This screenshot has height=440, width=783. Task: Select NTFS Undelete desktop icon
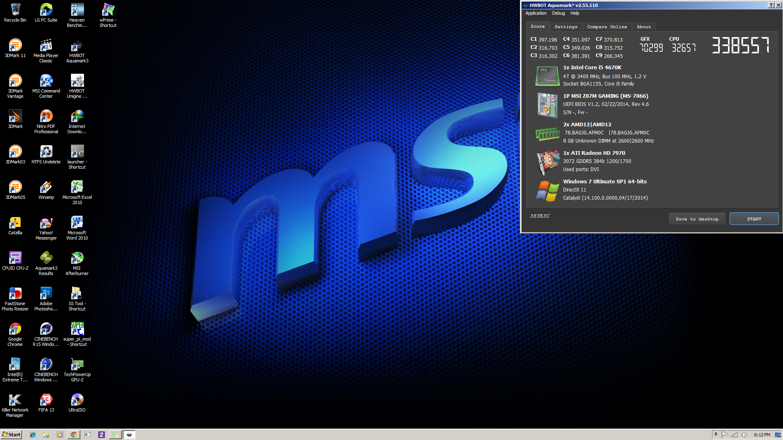(46, 154)
